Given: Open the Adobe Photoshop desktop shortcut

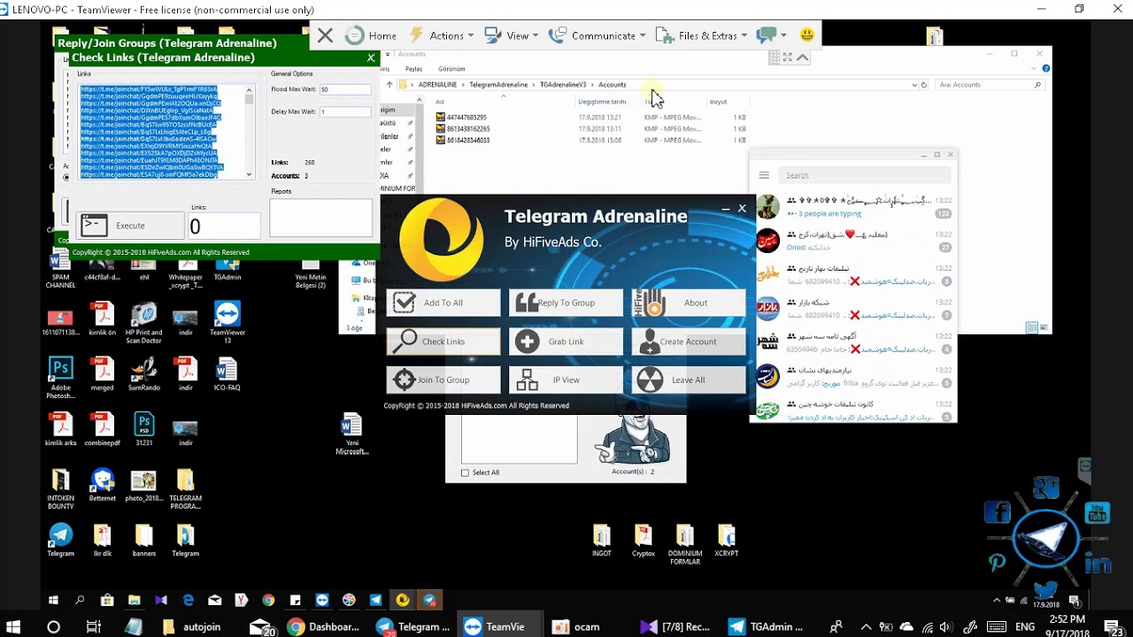Looking at the screenshot, I should pos(60,378).
